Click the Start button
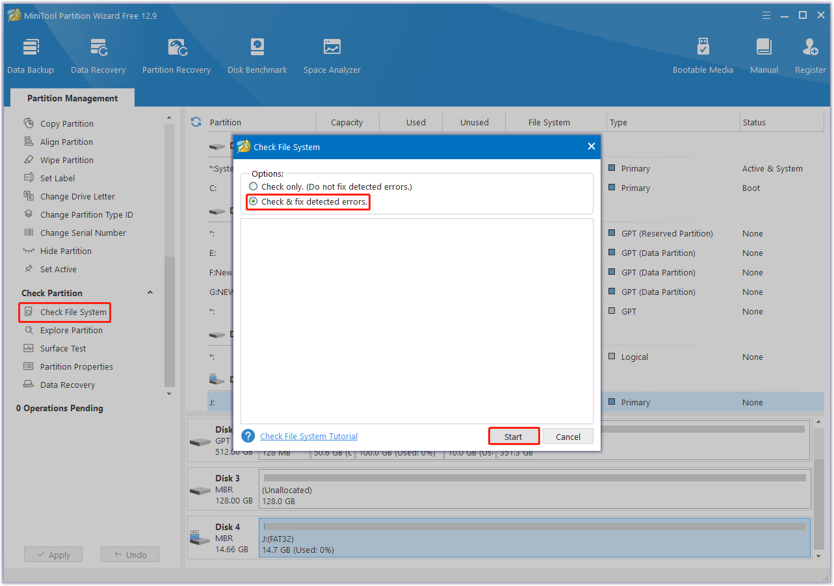This screenshot has height=586, width=834. pos(514,436)
